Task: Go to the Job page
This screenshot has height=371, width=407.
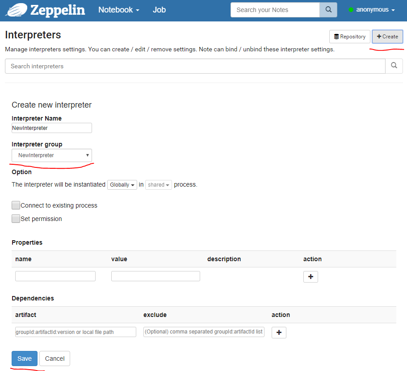Action: tap(159, 10)
